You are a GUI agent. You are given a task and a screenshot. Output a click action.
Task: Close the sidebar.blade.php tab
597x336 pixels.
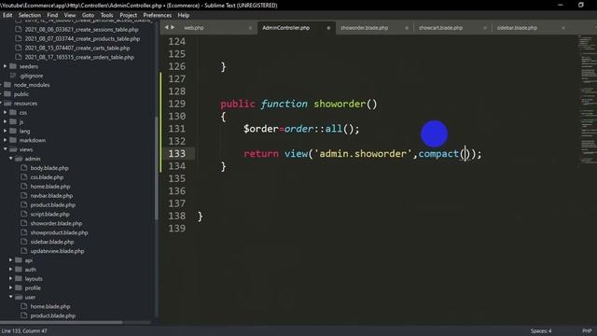click(563, 28)
